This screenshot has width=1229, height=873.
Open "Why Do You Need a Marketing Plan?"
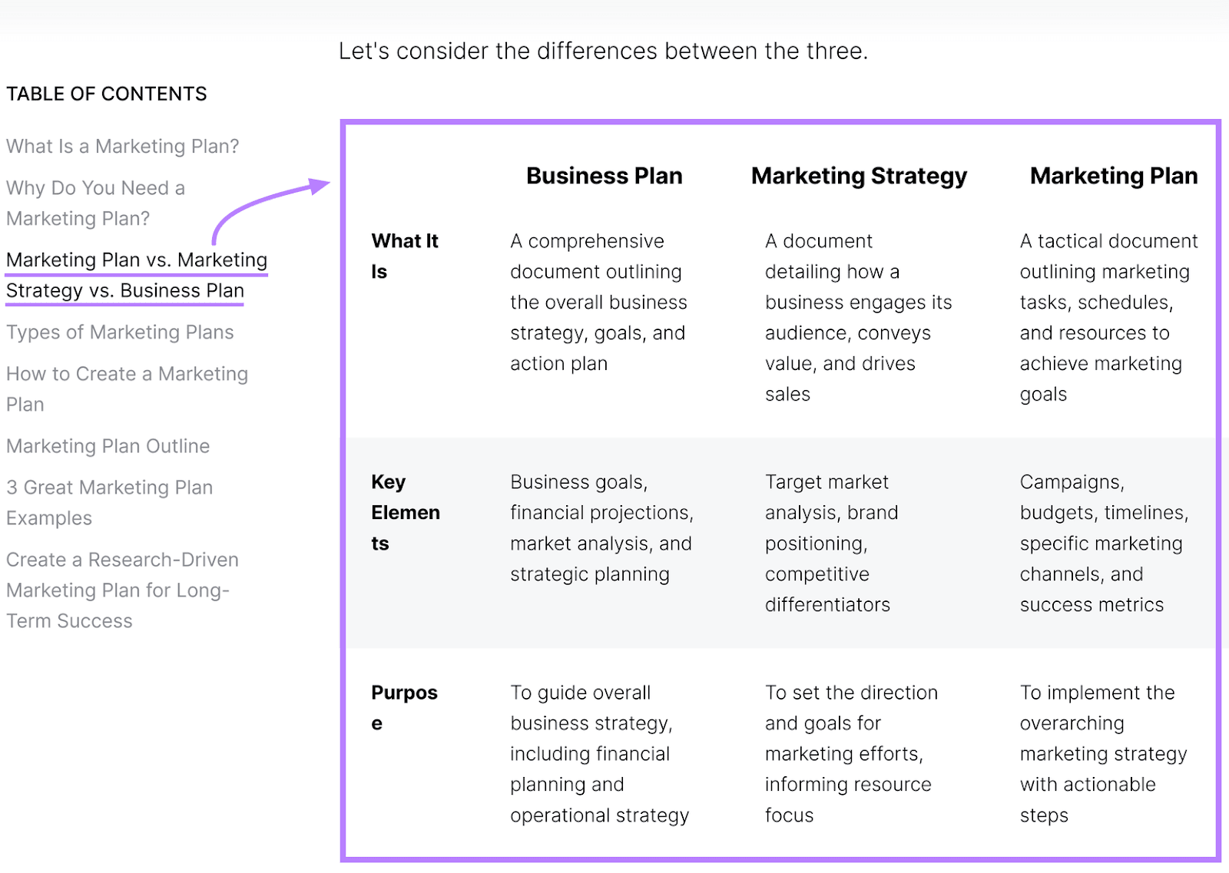[95, 203]
